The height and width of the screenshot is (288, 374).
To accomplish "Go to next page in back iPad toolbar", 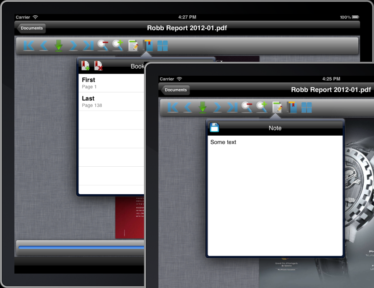I will [73, 46].
